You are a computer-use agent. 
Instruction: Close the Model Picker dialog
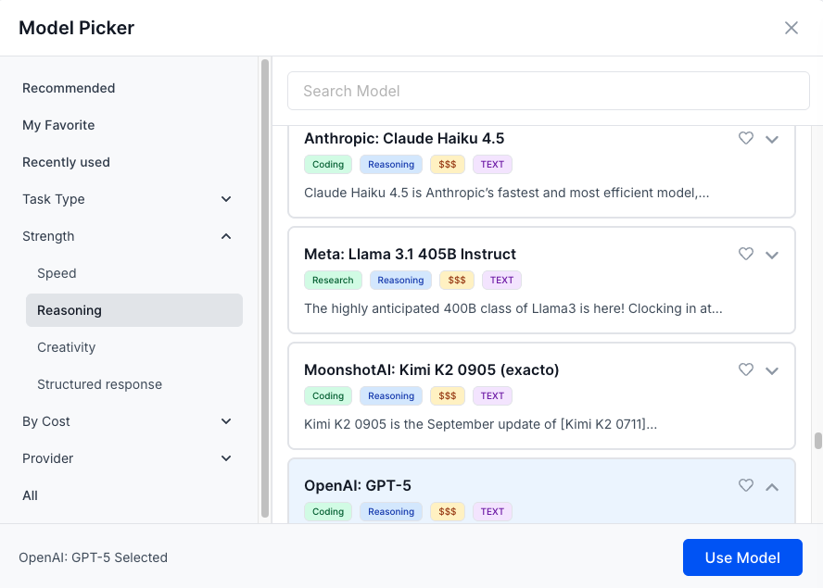pos(791,28)
